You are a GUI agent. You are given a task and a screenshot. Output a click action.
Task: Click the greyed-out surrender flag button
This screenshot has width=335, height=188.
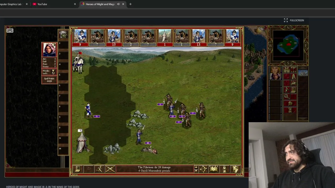88,169
